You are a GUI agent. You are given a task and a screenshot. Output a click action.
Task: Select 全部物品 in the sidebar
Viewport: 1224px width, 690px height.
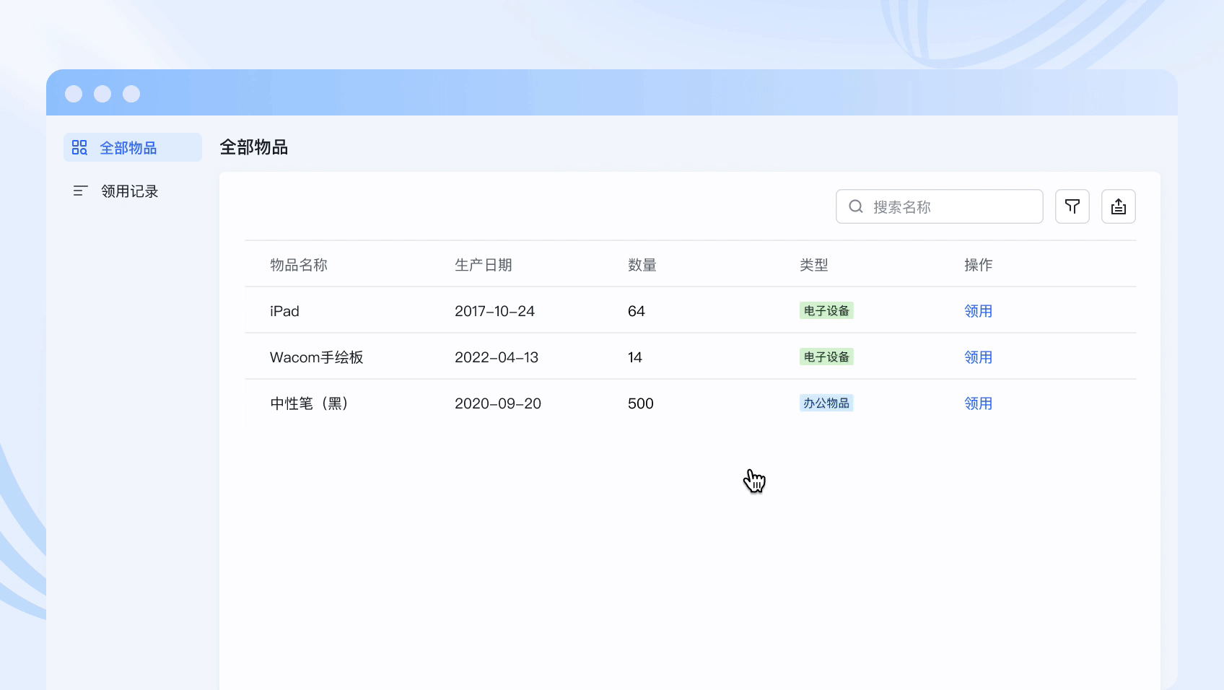pyautogui.click(x=133, y=147)
